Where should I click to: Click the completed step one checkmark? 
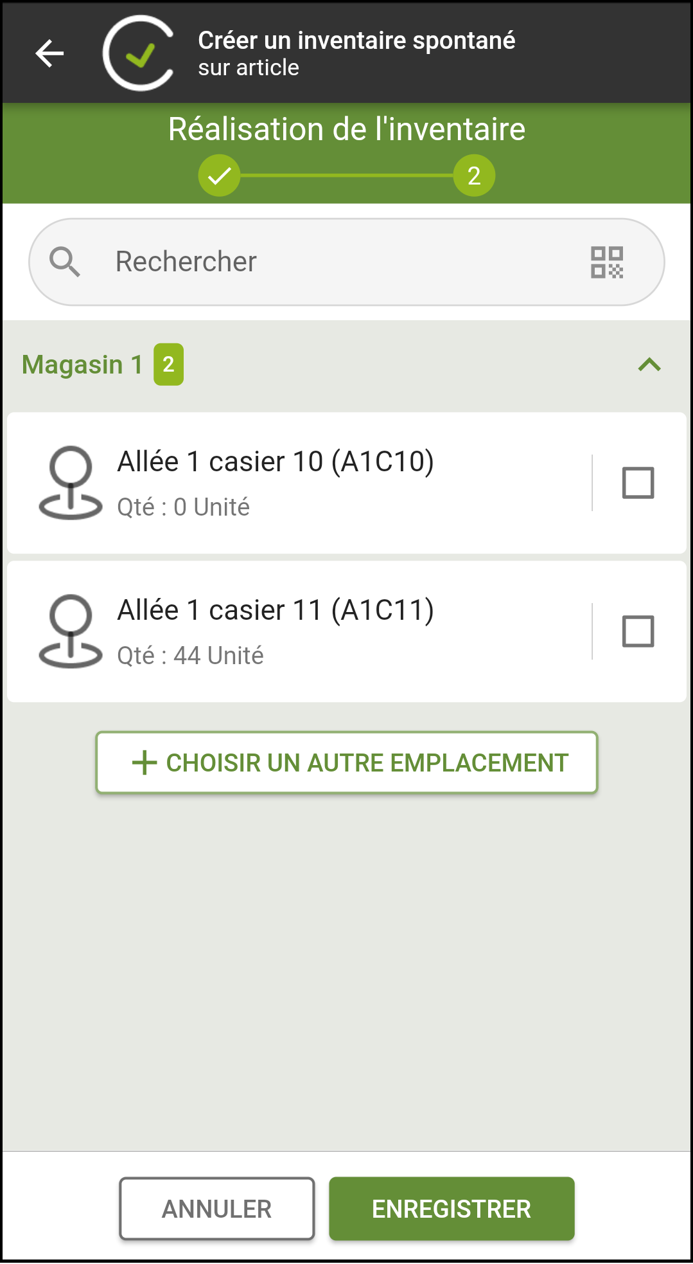(x=219, y=176)
